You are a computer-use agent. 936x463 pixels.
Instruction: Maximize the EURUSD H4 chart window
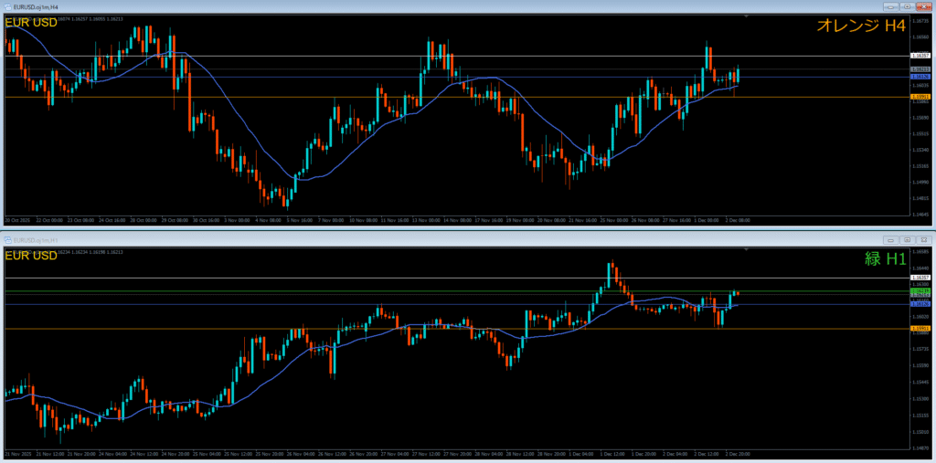[909, 7]
